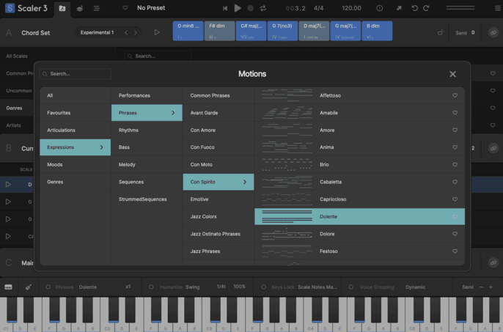The image size is (503, 332).
Task: Click the undo arrow icon
Action: tap(415, 8)
